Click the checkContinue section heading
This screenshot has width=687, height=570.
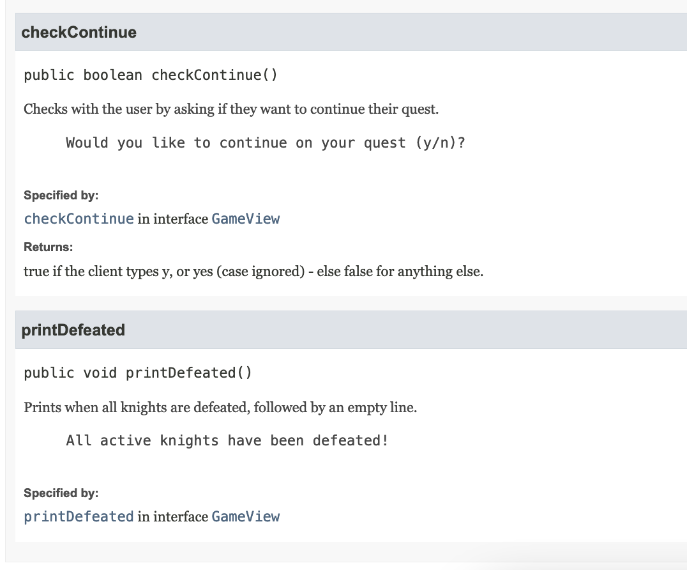[x=79, y=33]
